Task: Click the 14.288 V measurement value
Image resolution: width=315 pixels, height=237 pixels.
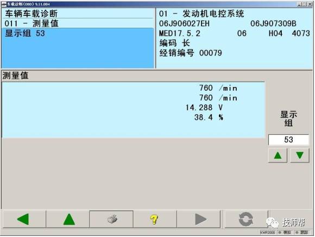Action: tap(204, 108)
